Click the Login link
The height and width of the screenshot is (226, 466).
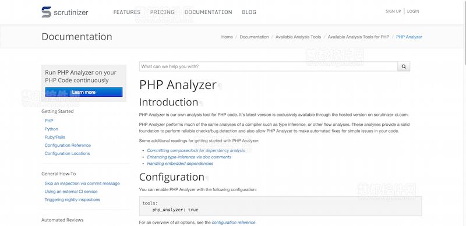(x=413, y=11)
